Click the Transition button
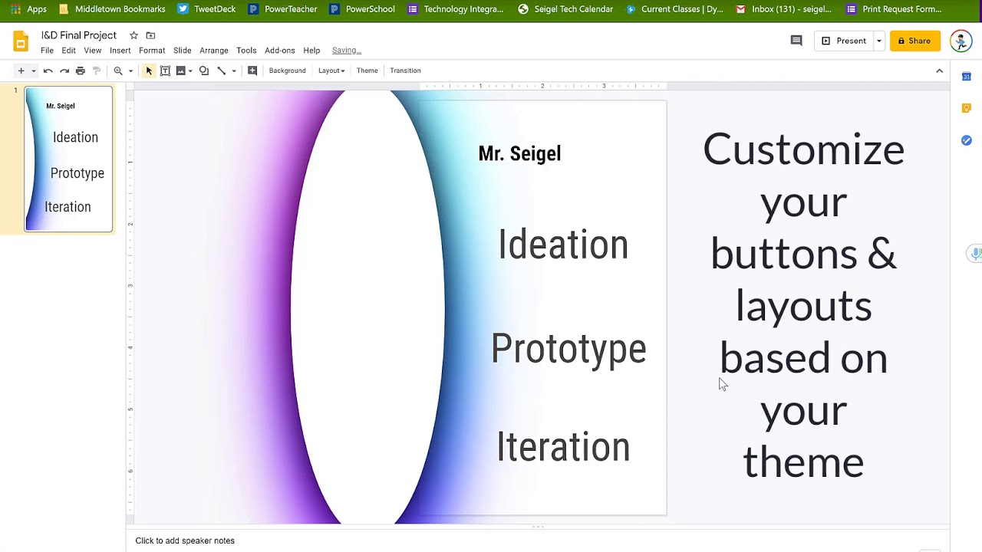The width and height of the screenshot is (982, 552). coord(405,71)
